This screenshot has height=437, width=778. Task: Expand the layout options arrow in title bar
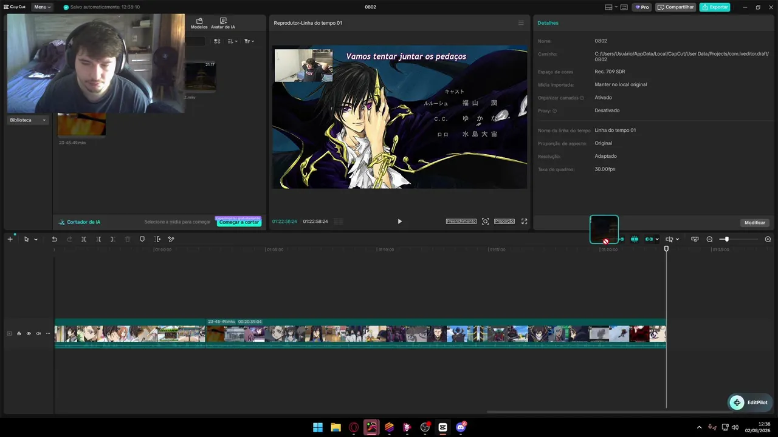click(x=616, y=7)
